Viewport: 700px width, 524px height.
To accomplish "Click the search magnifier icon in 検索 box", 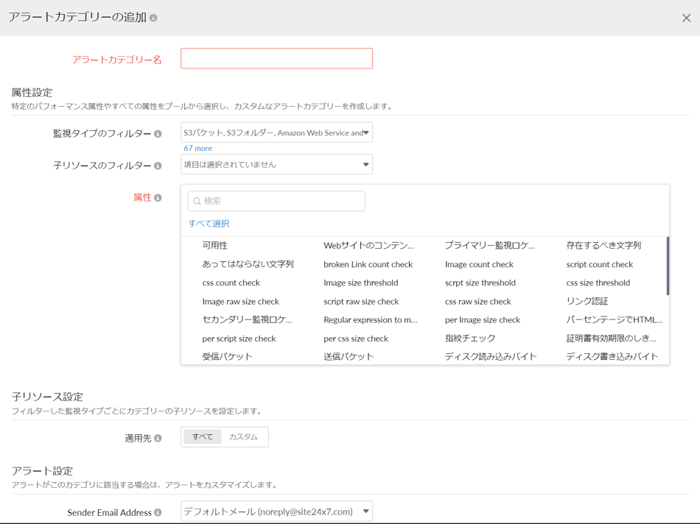I will [197, 201].
